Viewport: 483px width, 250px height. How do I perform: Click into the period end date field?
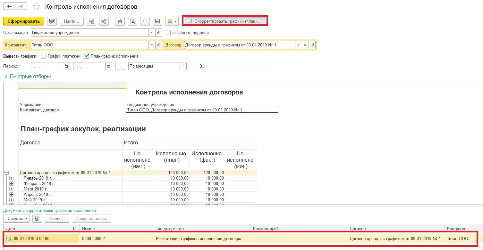point(89,66)
